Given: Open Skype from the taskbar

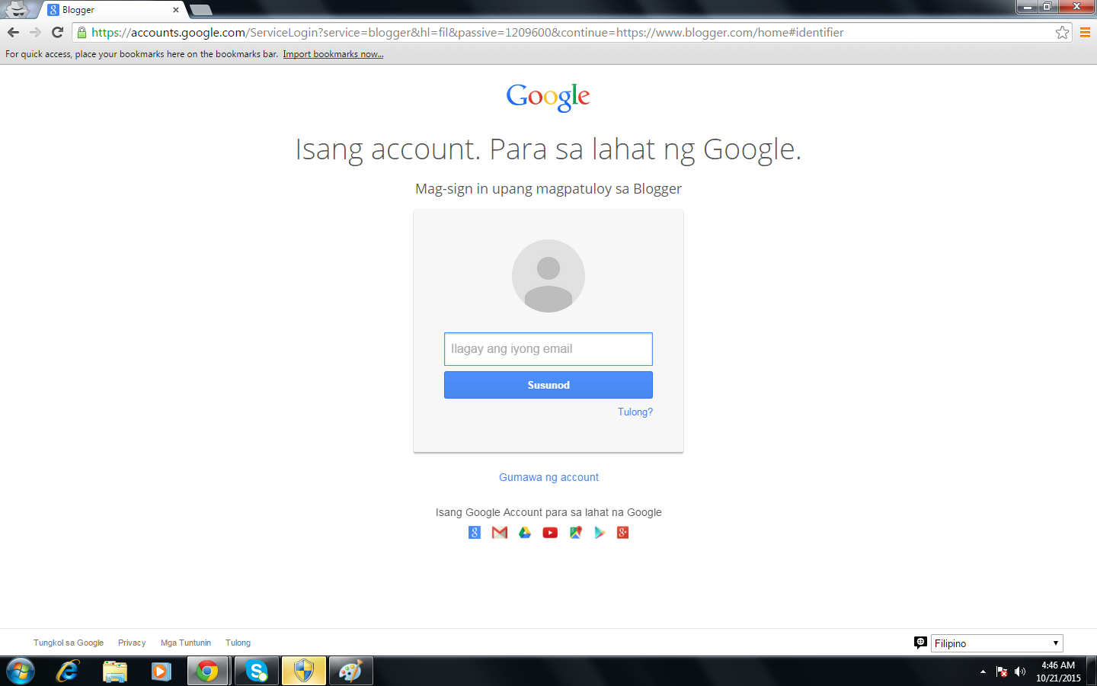Looking at the screenshot, I should 257,672.
